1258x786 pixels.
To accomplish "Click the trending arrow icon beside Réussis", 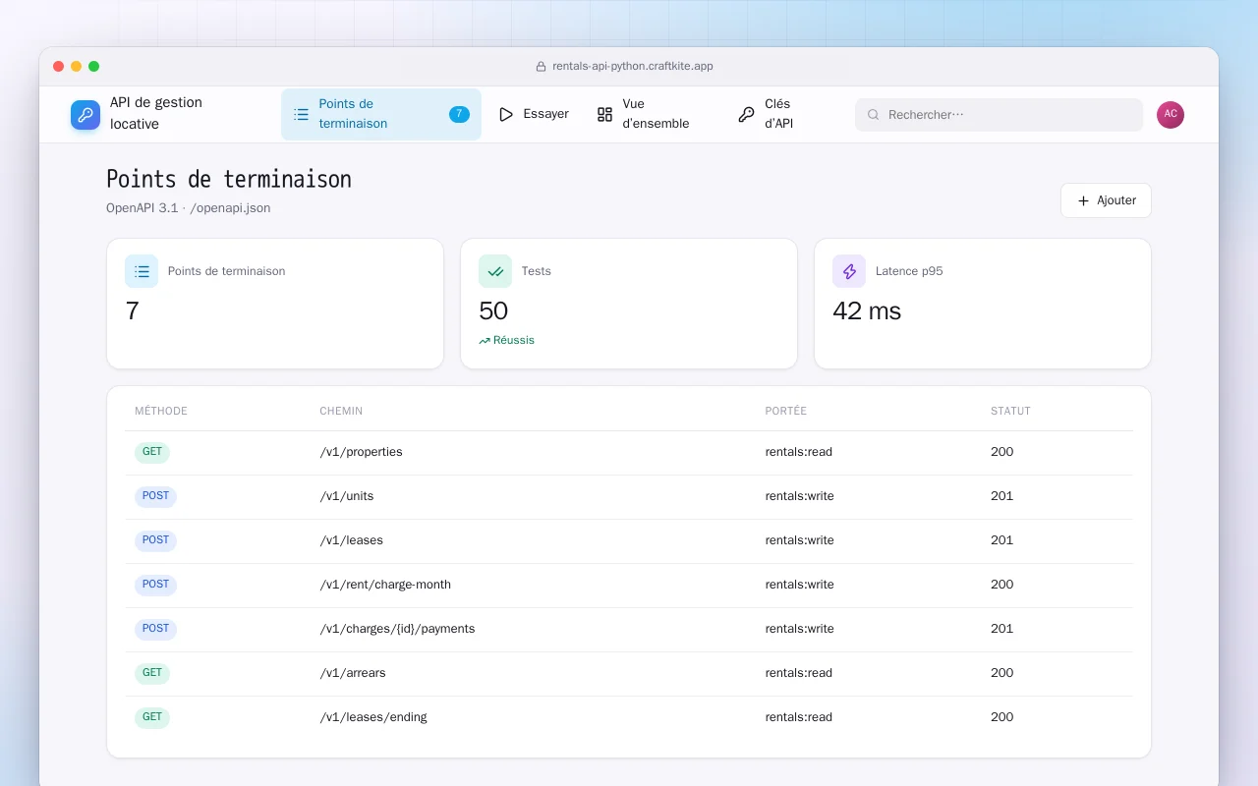I will click(485, 341).
